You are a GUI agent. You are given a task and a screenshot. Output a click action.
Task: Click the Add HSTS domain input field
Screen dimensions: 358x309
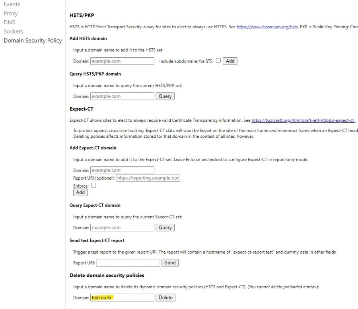pos(123,61)
